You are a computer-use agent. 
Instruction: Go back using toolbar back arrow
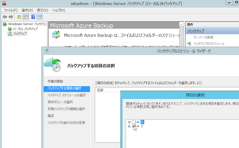coord(5,17)
